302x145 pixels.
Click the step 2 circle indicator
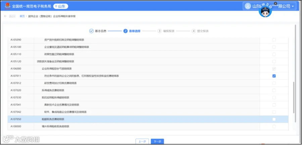(x=125, y=31)
